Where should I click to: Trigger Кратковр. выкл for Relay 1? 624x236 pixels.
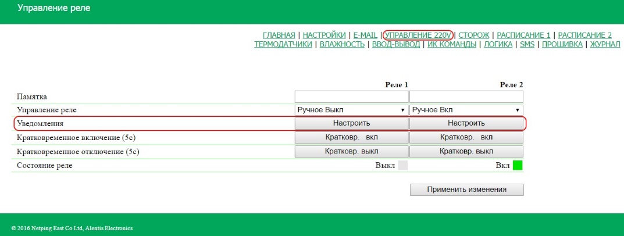(351, 152)
